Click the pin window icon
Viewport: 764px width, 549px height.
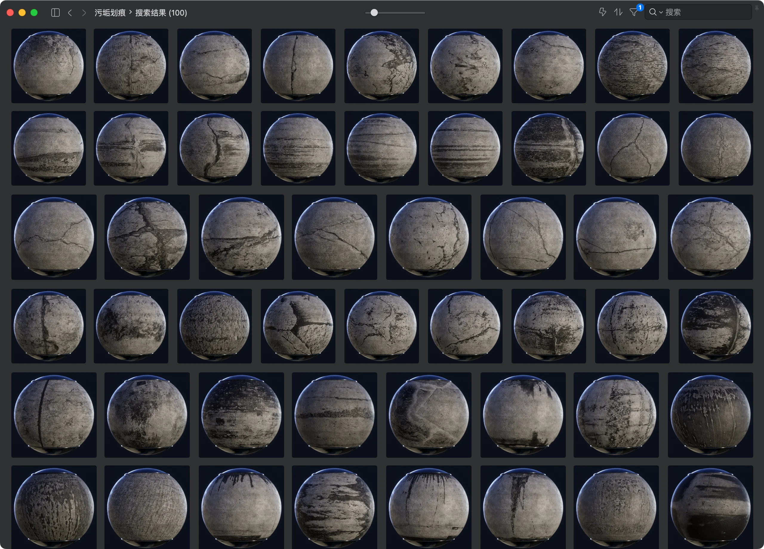757,8
